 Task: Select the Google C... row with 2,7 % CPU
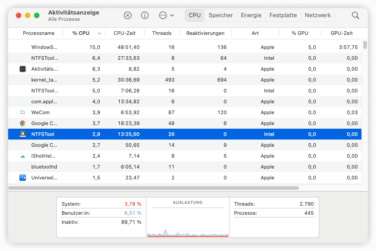pyautogui.click(x=185, y=145)
